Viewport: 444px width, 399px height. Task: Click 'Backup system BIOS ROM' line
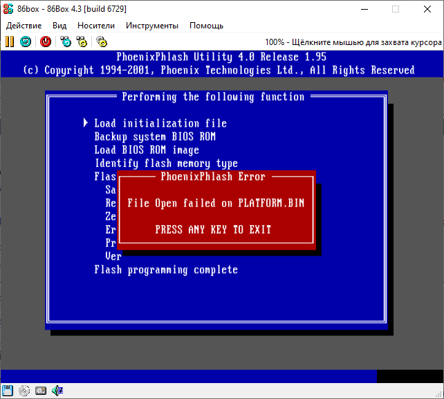155,136
